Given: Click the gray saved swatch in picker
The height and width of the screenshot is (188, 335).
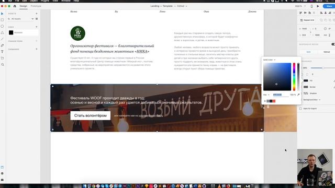Looking at the screenshot, I should pos(268,101).
